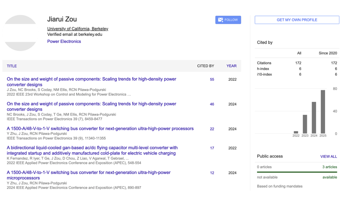349x203 pixels.
Task: Open the Get My Own Profile button
Action: pyautogui.click(x=297, y=20)
